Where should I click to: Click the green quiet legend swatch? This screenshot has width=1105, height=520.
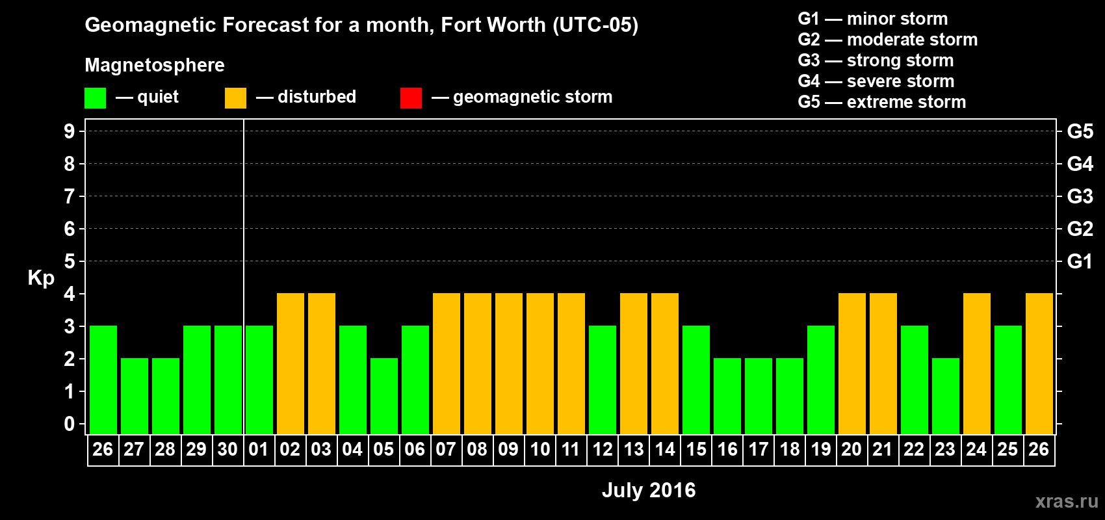tap(95, 98)
